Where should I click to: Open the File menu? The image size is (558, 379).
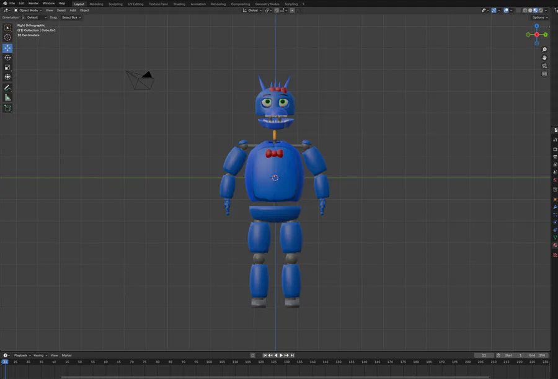12,3
